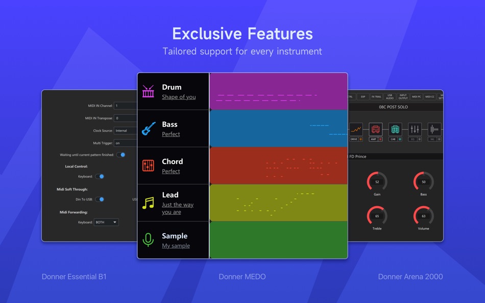Select the red Chord icon
Image resolution: width=485 pixels, height=303 pixels.
coord(148,165)
